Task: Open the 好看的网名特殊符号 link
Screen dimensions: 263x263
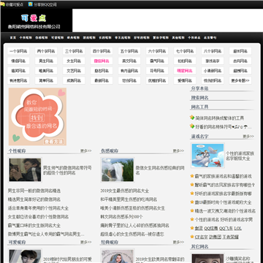Action: coord(224,127)
